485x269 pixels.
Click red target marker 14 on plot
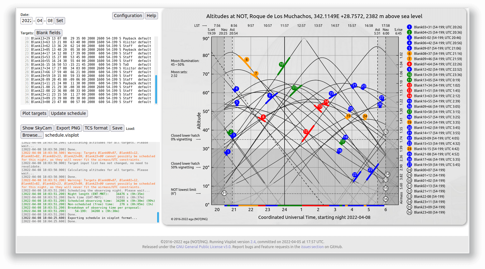(326, 102)
